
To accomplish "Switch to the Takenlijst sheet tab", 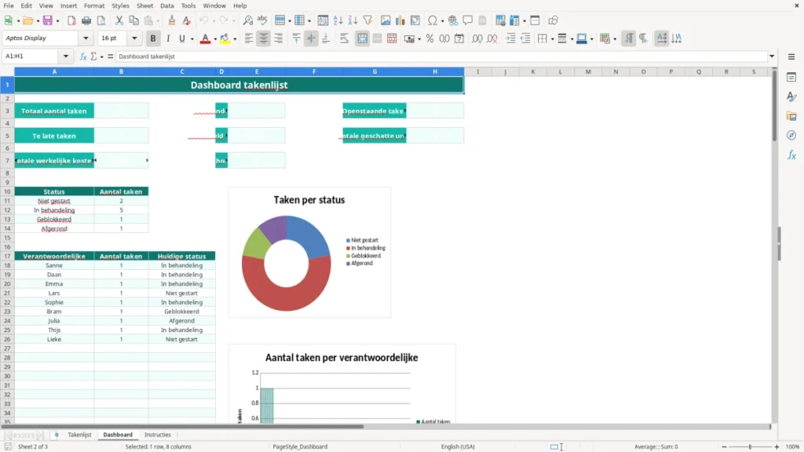I will (x=79, y=435).
